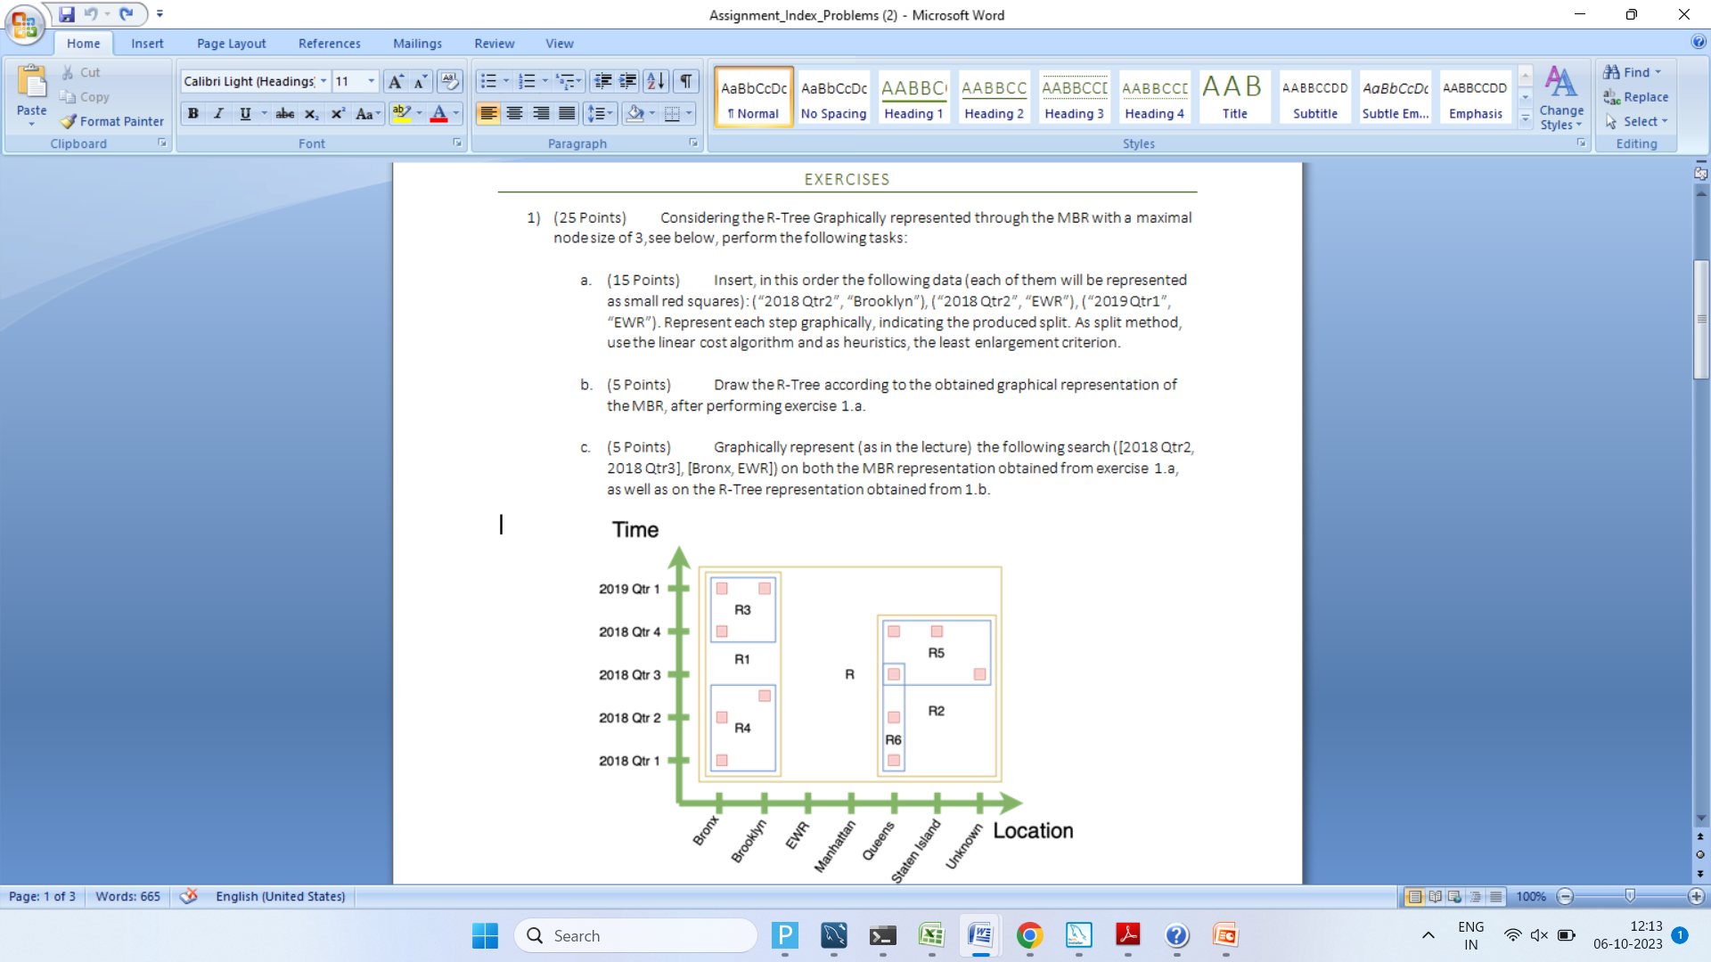Click the Show/Hide paragraph marks icon
Image resolution: width=1711 pixels, height=962 pixels.
[685, 81]
